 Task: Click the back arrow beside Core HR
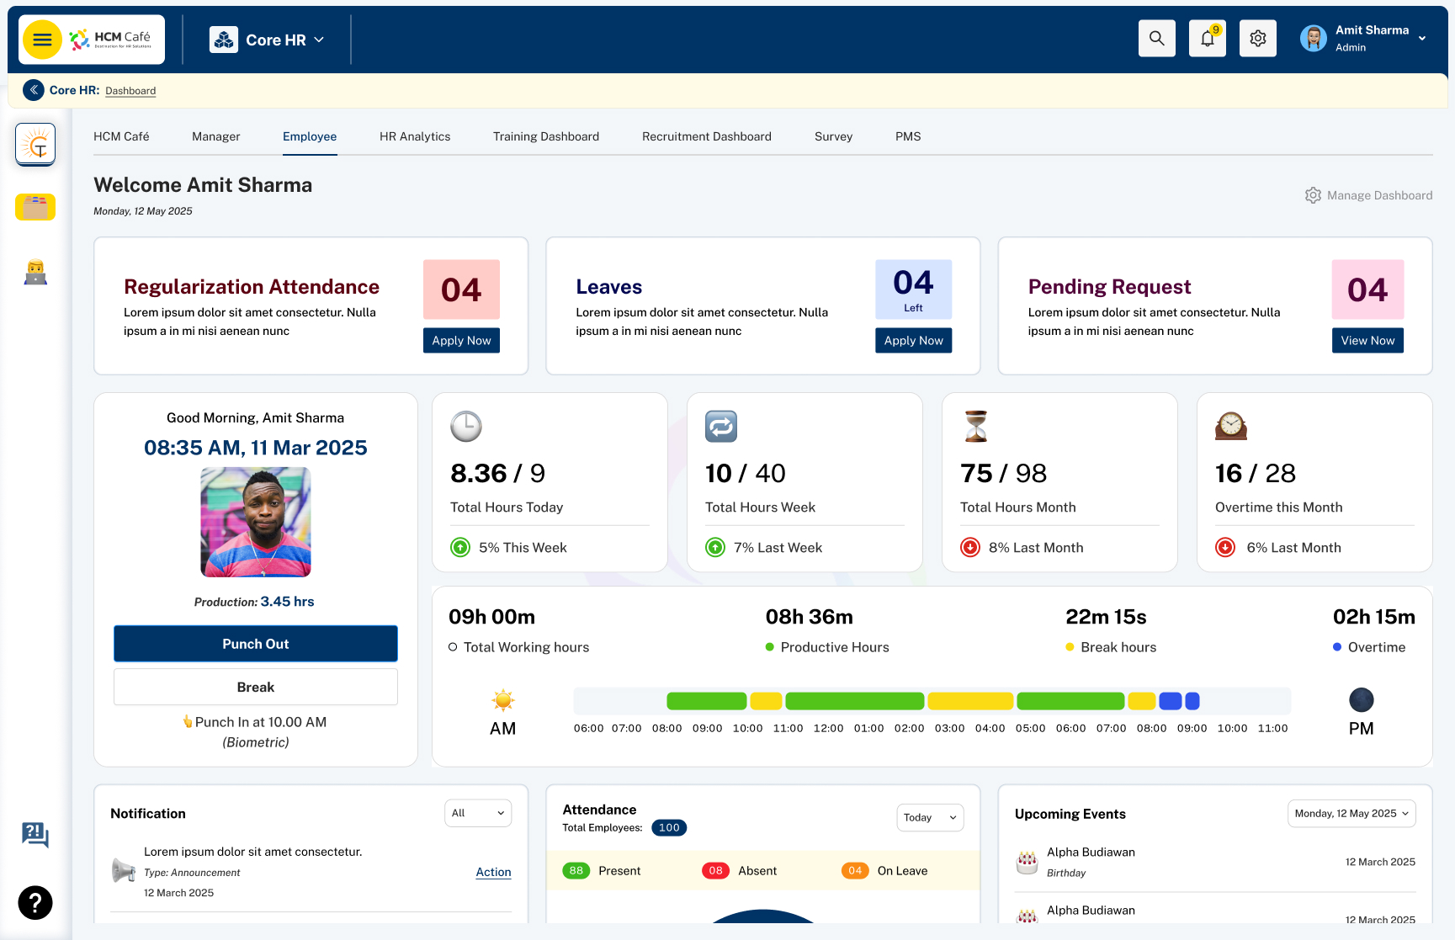pyautogui.click(x=34, y=90)
